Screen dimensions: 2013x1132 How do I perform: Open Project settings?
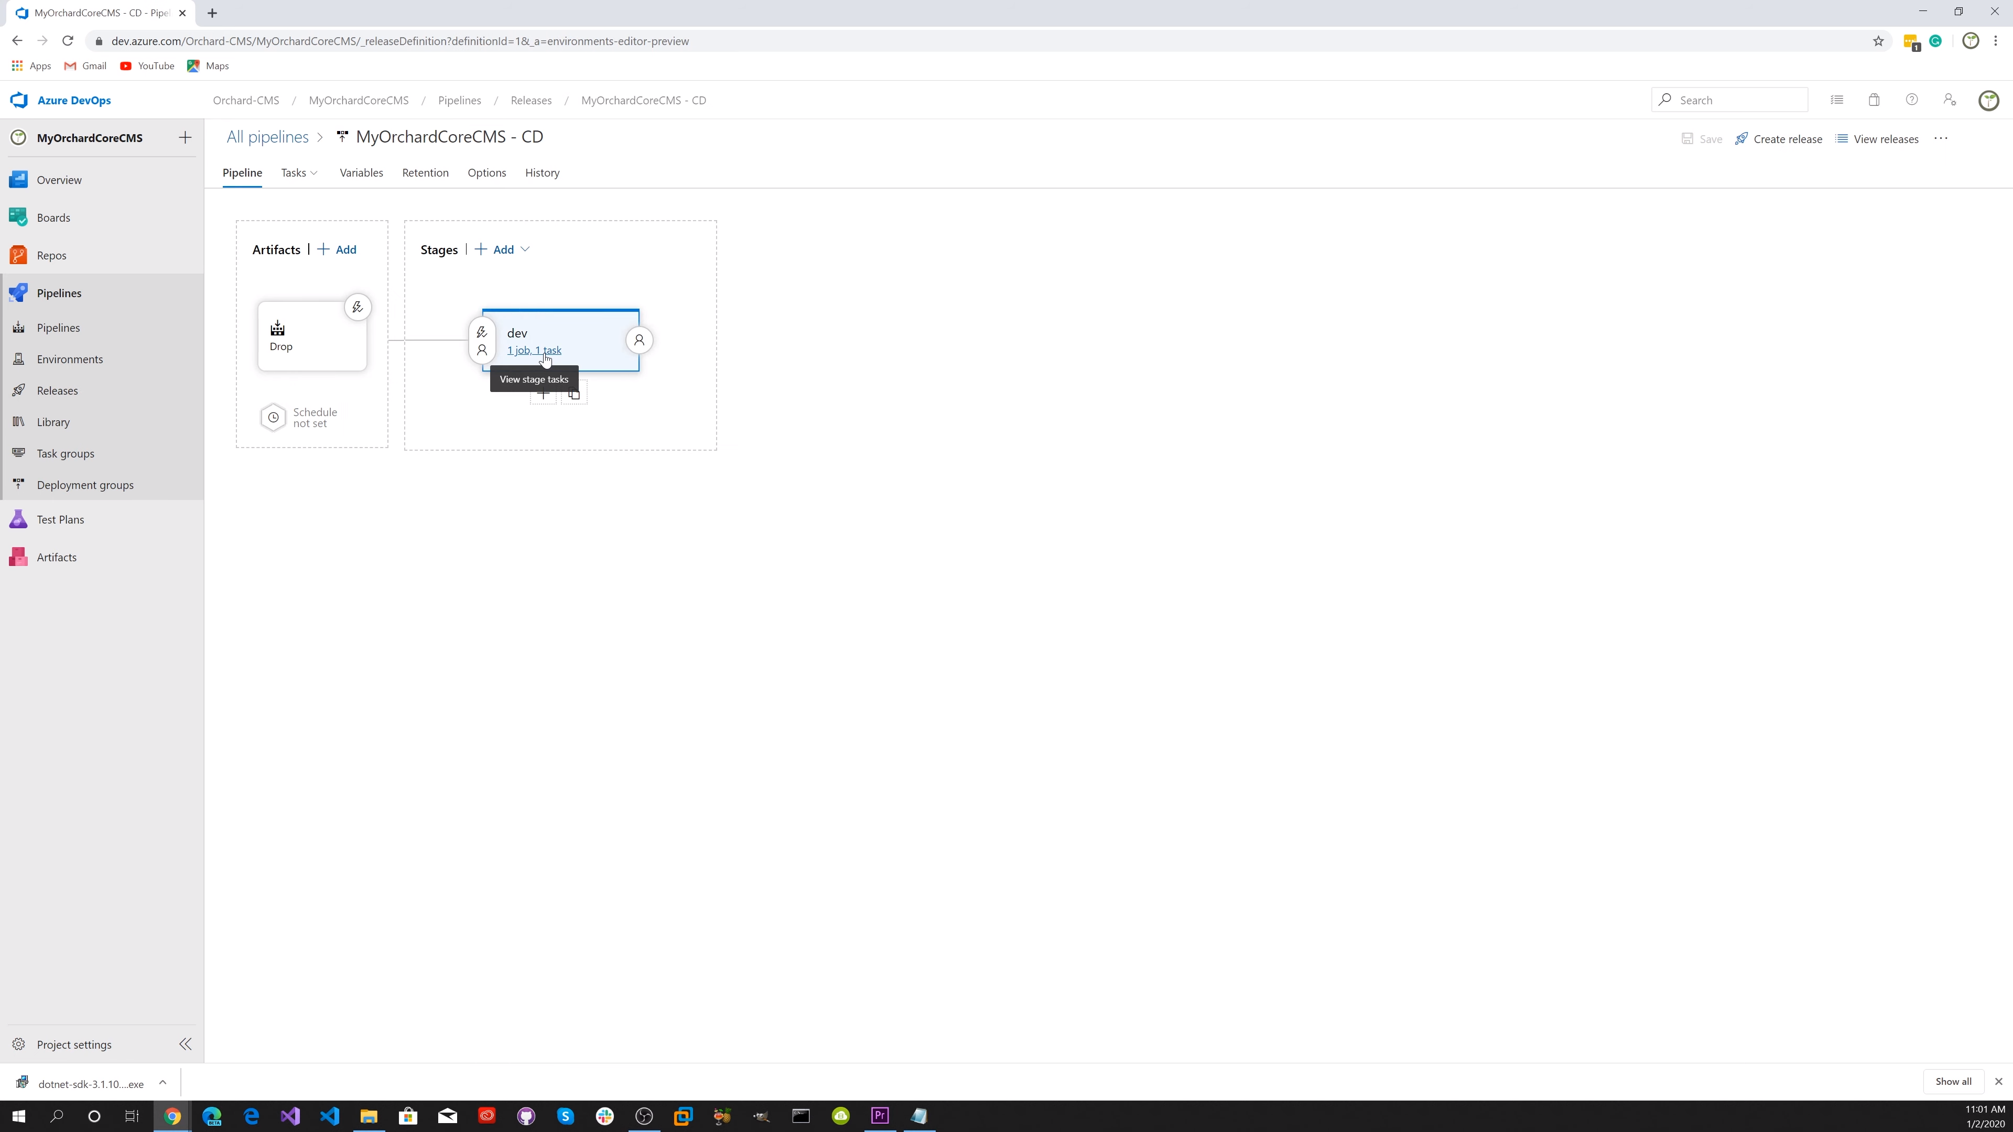74,1044
